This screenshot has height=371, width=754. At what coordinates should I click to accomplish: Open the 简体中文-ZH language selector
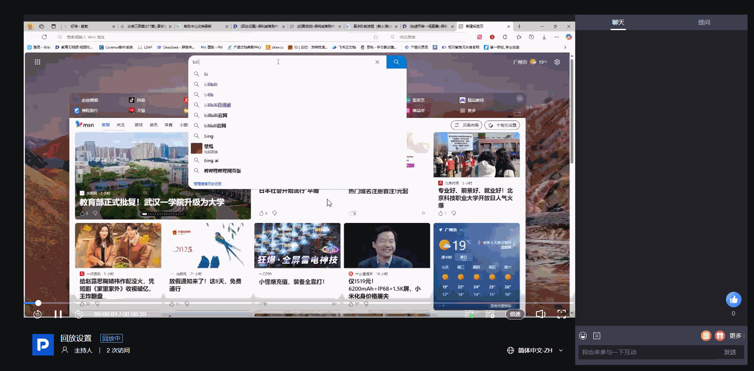click(535, 350)
